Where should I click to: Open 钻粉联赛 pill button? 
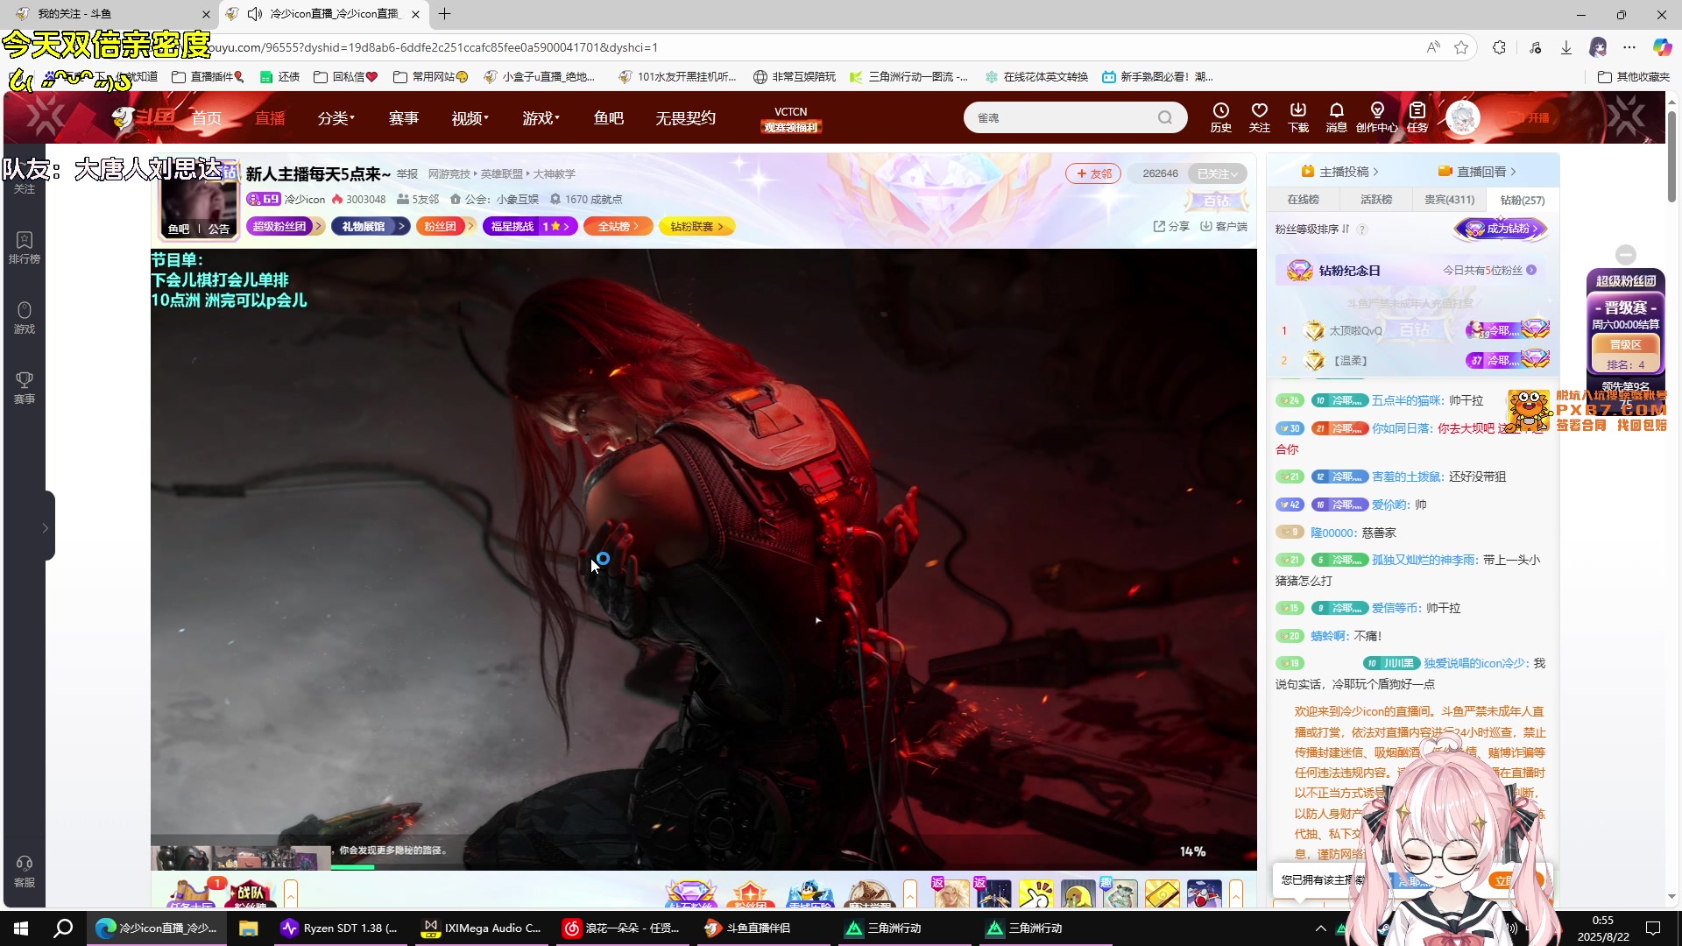point(696,226)
